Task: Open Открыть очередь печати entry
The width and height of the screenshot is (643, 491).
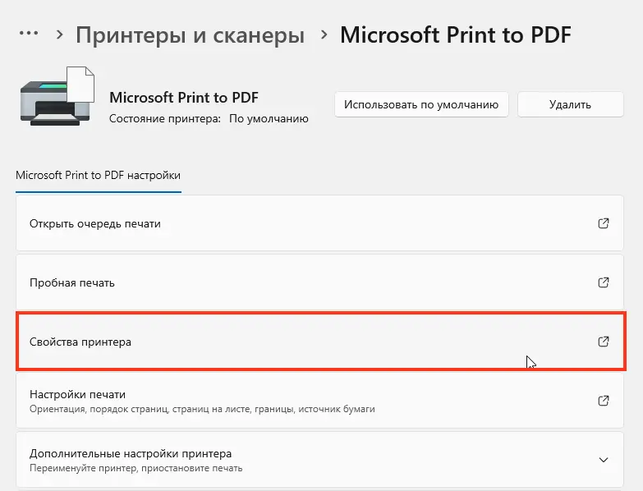Action: pyautogui.click(x=319, y=223)
